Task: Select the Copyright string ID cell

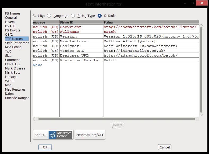Action: pyautogui.click(x=81, y=27)
